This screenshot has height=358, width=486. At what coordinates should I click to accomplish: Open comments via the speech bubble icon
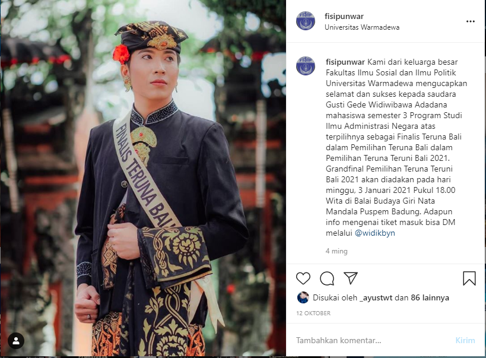[x=327, y=278]
